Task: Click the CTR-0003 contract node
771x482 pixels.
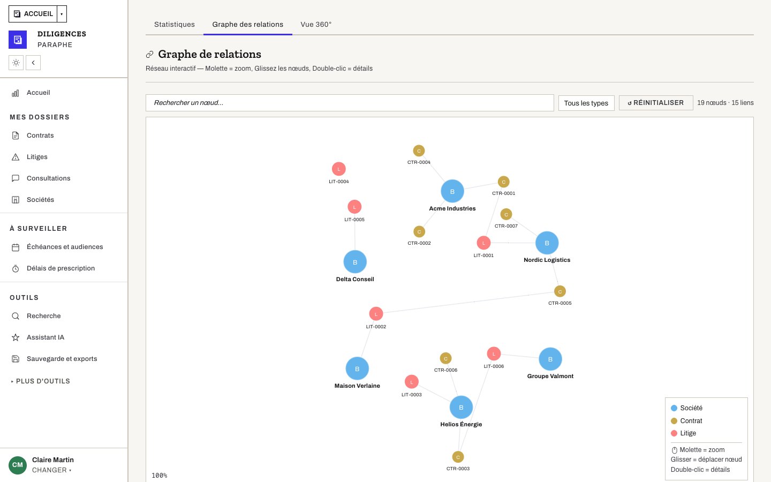Action: click(x=458, y=457)
